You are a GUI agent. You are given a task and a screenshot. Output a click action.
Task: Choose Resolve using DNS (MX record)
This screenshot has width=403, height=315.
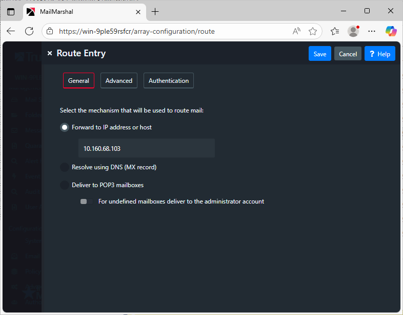(65, 167)
